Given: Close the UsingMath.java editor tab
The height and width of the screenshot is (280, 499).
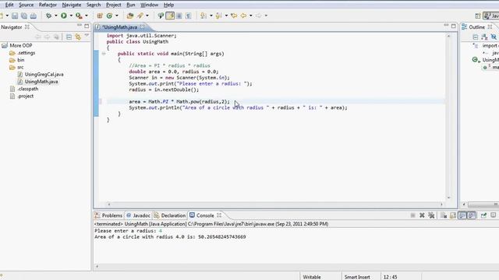Looking at the screenshot, I should [x=142, y=27].
